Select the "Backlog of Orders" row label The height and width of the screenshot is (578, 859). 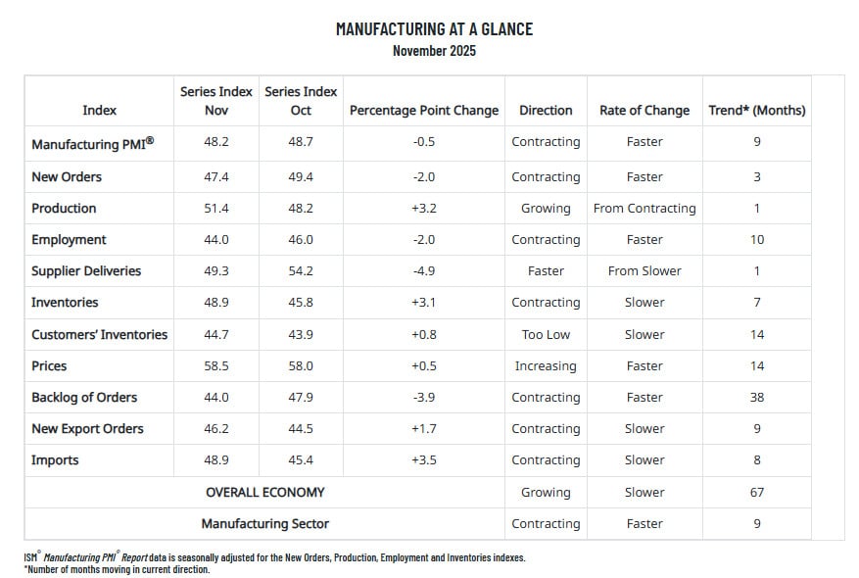[x=84, y=398]
